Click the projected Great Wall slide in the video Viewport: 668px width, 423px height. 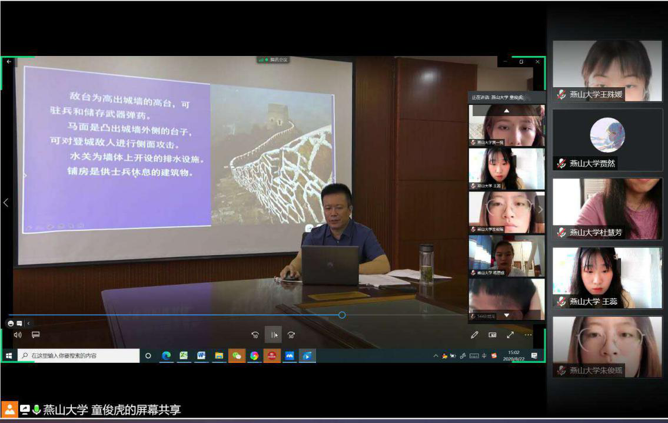coord(178,149)
